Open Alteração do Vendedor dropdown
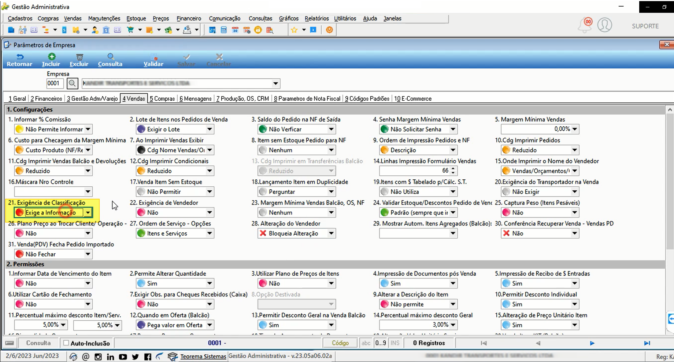674x362 pixels. 331,234
